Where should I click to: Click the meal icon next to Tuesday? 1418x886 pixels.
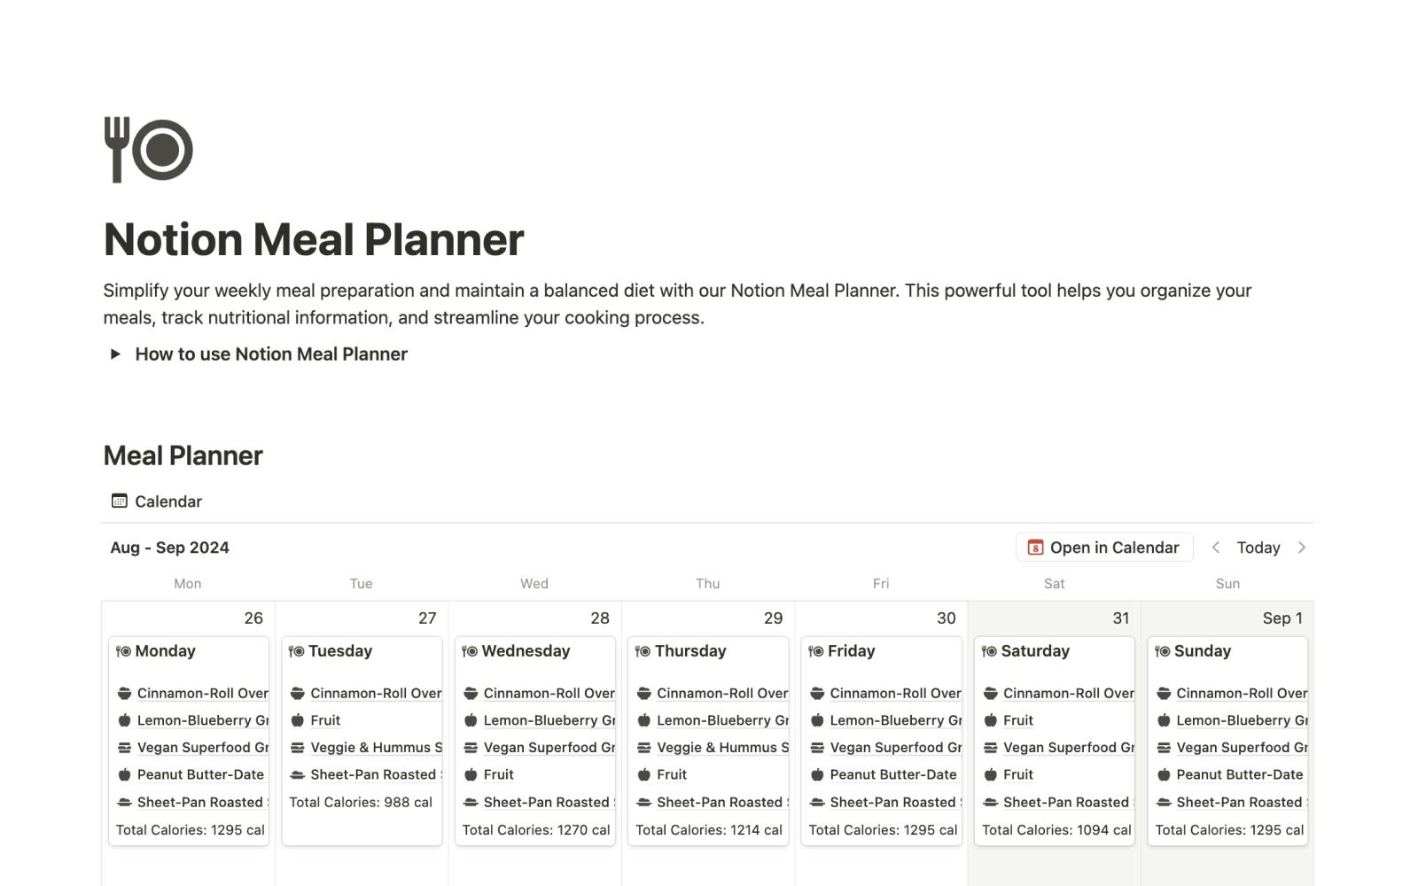(297, 651)
